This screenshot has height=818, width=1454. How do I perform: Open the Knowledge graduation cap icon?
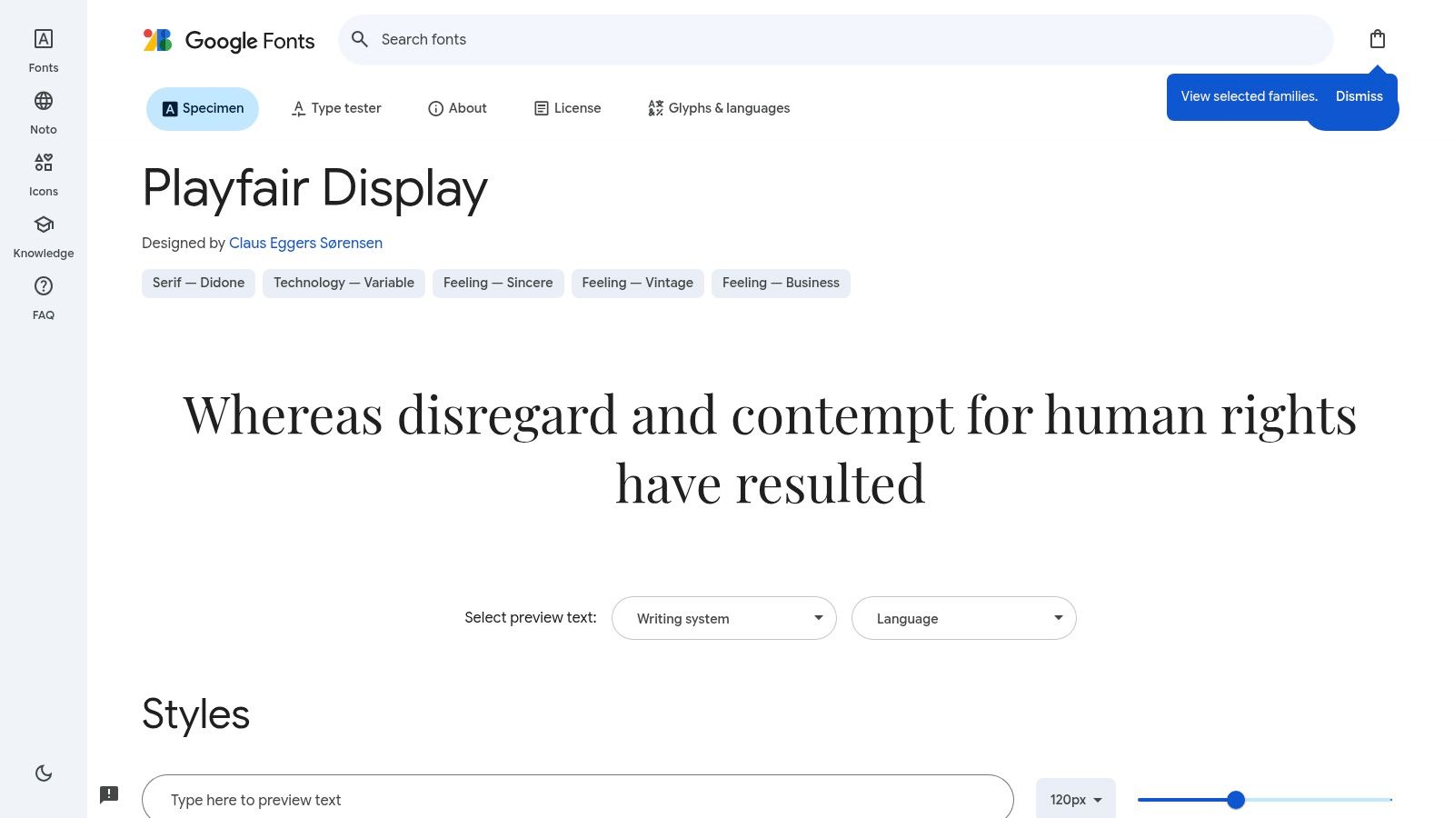[44, 224]
